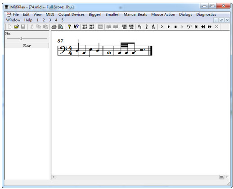Click the first track-grid icon
The height and width of the screenshot is (189, 233).
(124, 27)
